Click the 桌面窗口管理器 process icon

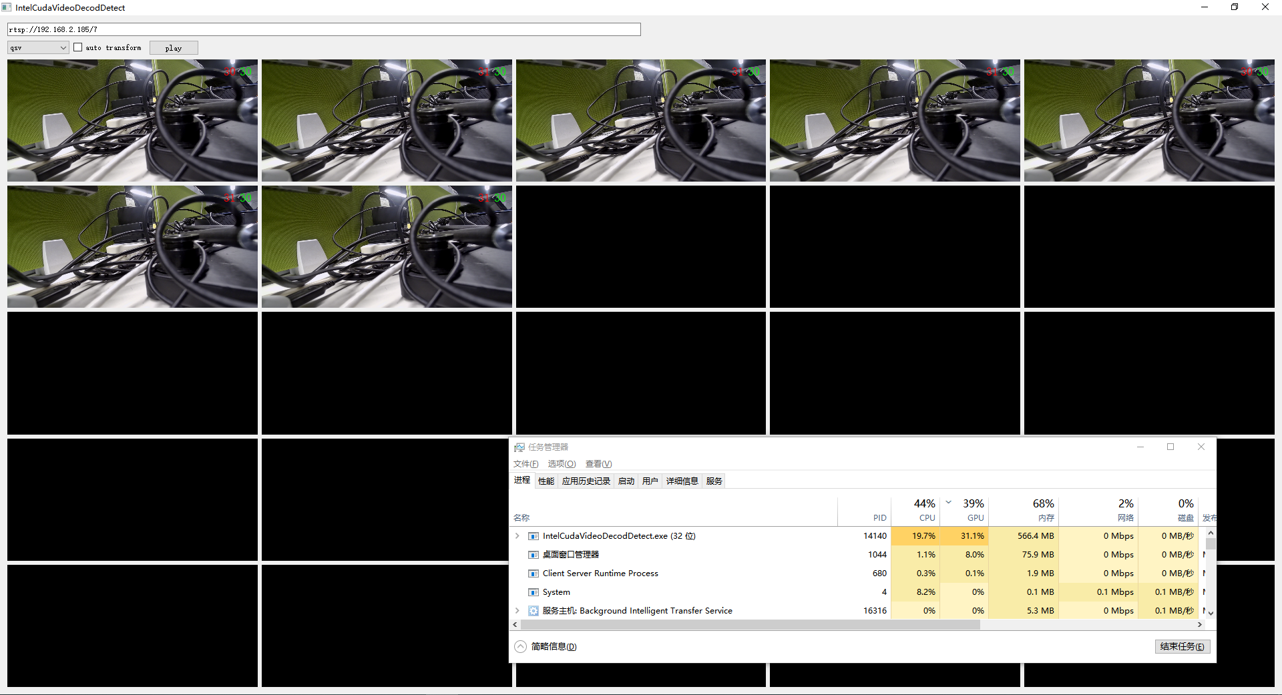tap(533, 555)
